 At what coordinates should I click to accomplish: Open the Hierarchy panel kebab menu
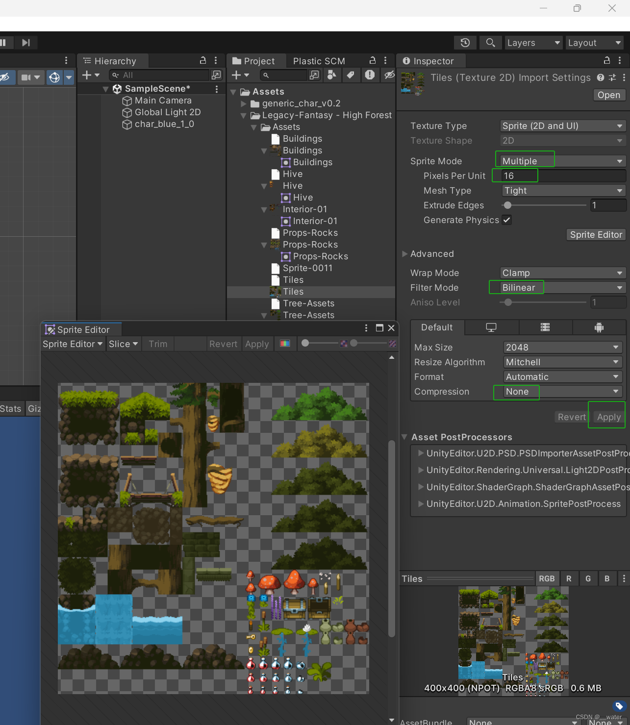point(216,60)
